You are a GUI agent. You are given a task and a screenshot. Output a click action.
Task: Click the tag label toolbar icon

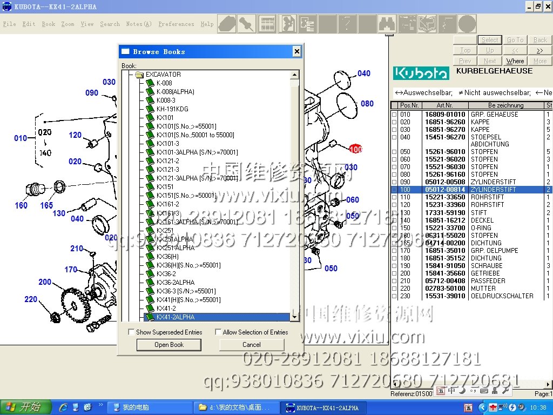click(226, 24)
